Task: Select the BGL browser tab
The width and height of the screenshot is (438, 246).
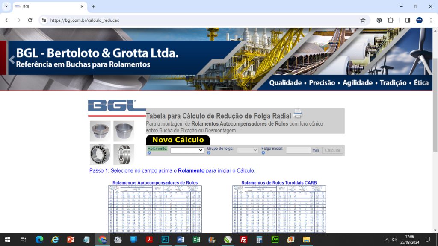Action: click(50, 6)
